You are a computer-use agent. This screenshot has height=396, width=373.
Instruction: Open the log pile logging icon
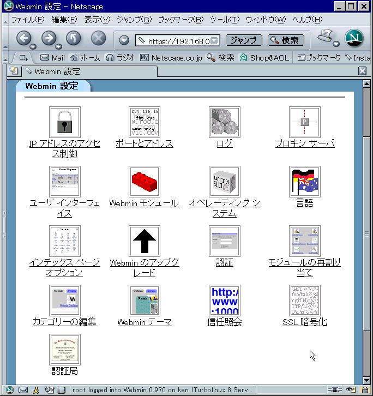[224, 122]
